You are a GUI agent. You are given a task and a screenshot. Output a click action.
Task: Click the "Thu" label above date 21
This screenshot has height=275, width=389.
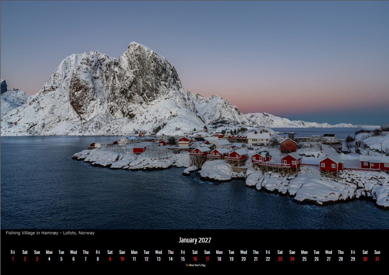point(256,252)
